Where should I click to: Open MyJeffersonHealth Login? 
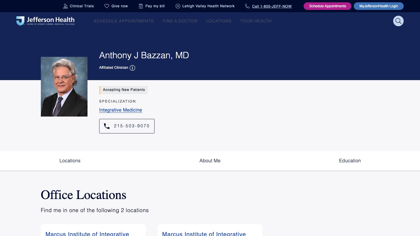pos(379,6)
